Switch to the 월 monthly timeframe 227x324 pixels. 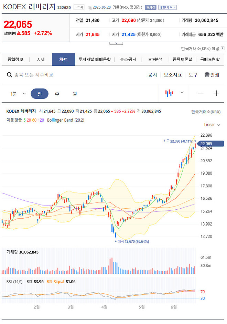[x=74, y=93]
